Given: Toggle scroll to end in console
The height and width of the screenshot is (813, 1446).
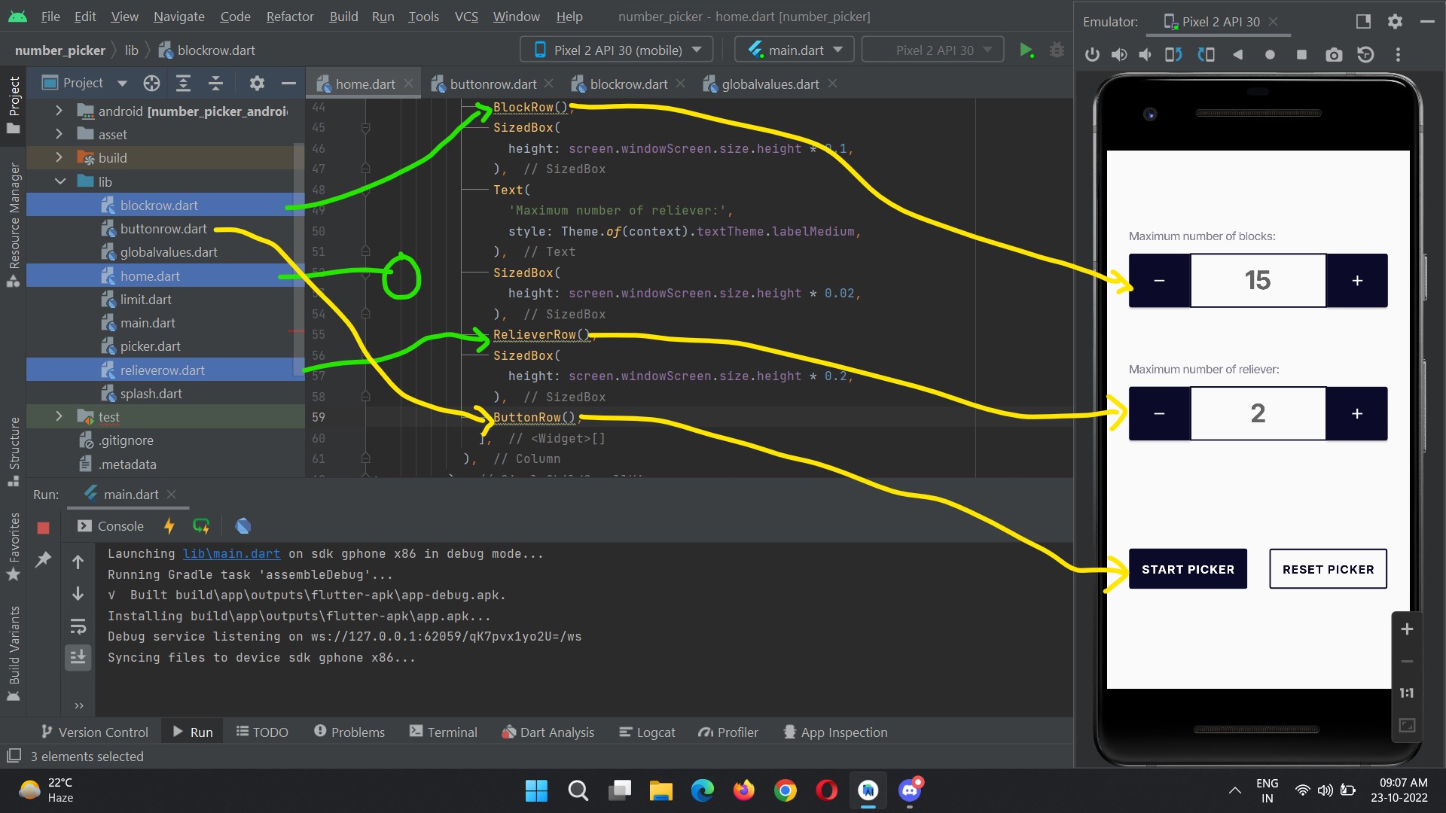Looking at the screenshot, I should [78, 658].
